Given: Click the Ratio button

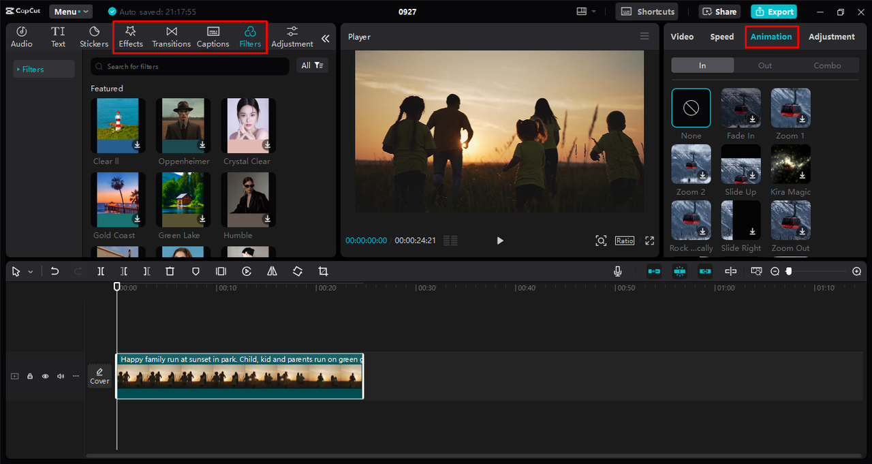Looking at the screenshot, I should pyautogui.click(x=625, y=241).
